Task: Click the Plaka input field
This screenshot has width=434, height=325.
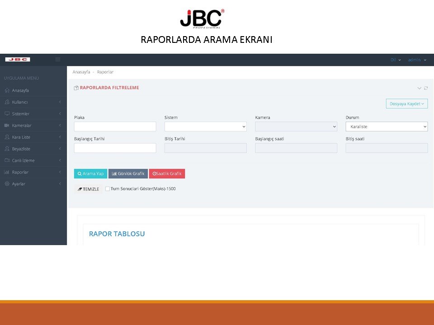Action: click(115, 127)
